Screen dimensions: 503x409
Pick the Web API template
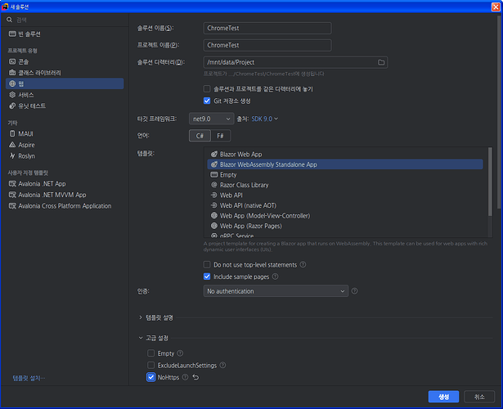(x=345, y=196)
